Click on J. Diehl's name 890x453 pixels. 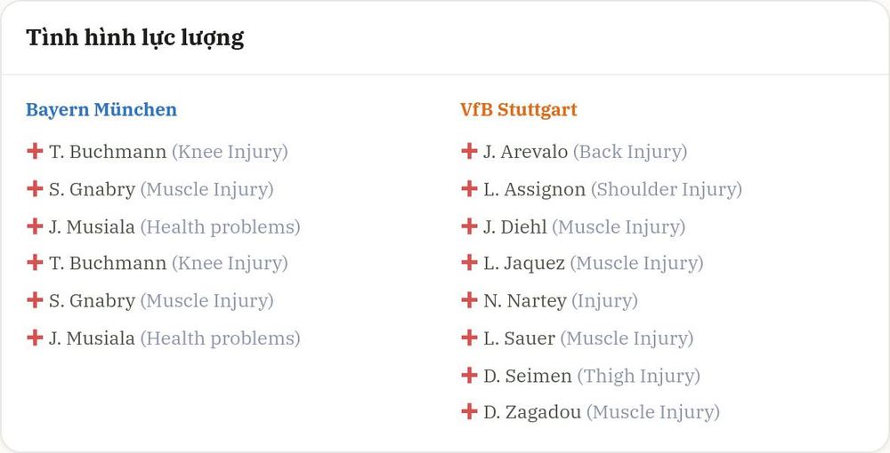[514, 227]
